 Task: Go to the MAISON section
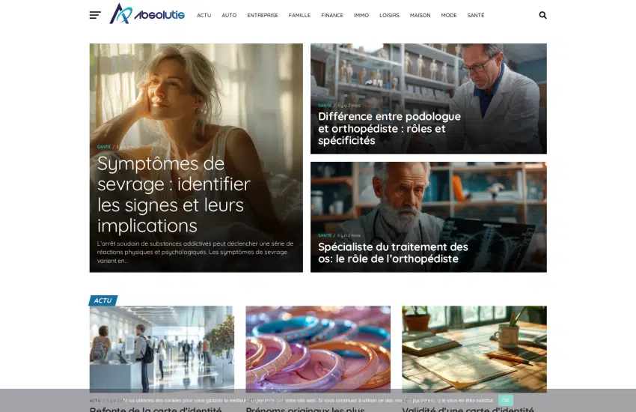420,16
